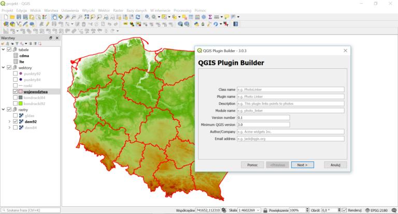Open the QuickWKT plugin icon

pos(225,24)
